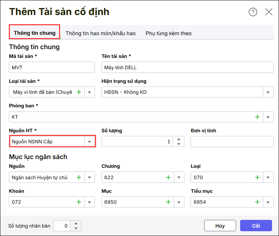The image size is (279, 236).
Task: Expand the Khoản dropdown arrow
Action: click(89, 202)
